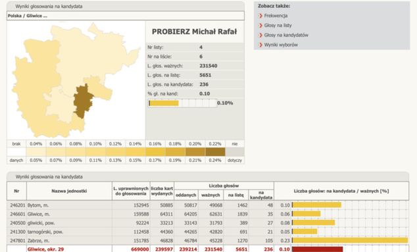Click the Gliwice, okr. 29 summary row
This screenshot has width=417, height=252.
click(x=208, y=249)
